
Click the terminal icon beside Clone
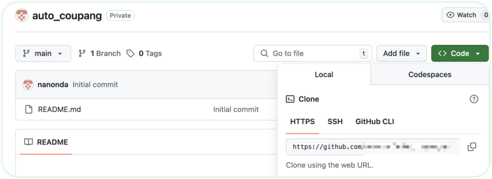pyautogui.click(x=290, y=99)
